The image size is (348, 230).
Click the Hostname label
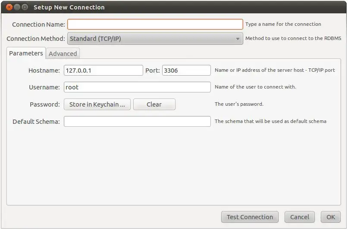pos(44,71)
